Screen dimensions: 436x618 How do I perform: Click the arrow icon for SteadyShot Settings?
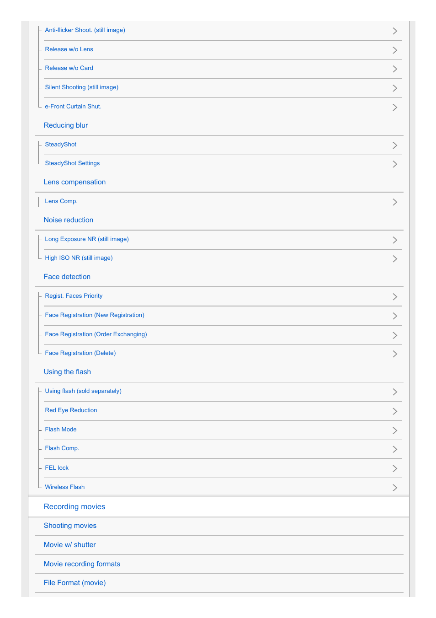tap(395, 164)
